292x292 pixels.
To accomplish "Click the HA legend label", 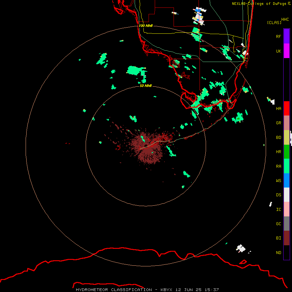I will (278, 109).
